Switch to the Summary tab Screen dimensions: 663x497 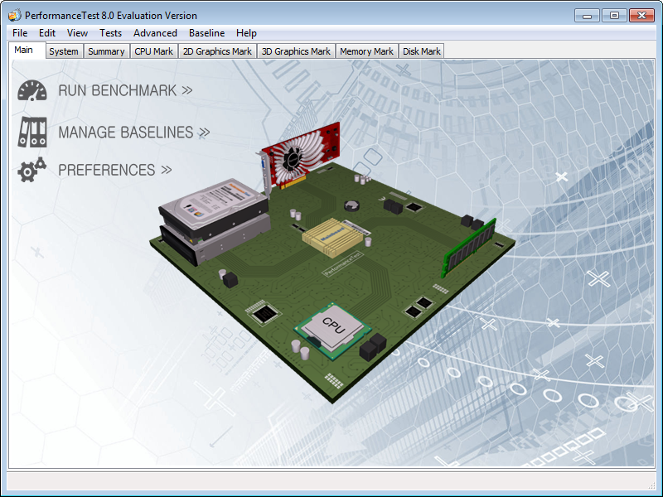(106, 51)
